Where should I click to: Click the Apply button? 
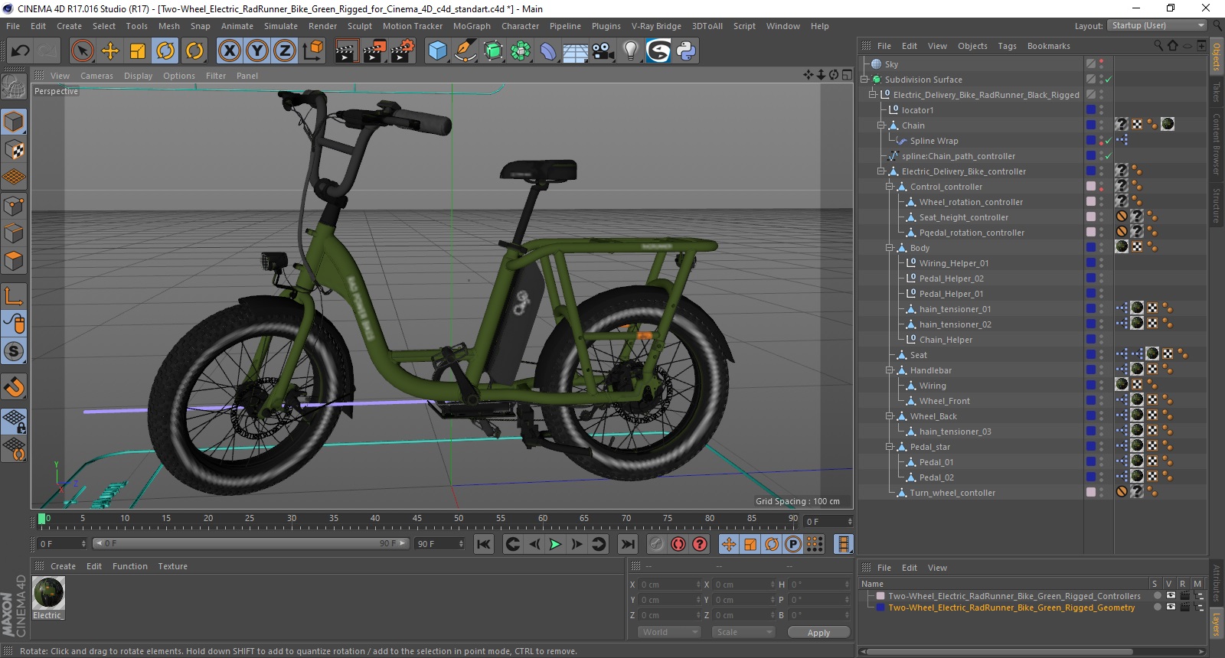(x=818, y=633)
